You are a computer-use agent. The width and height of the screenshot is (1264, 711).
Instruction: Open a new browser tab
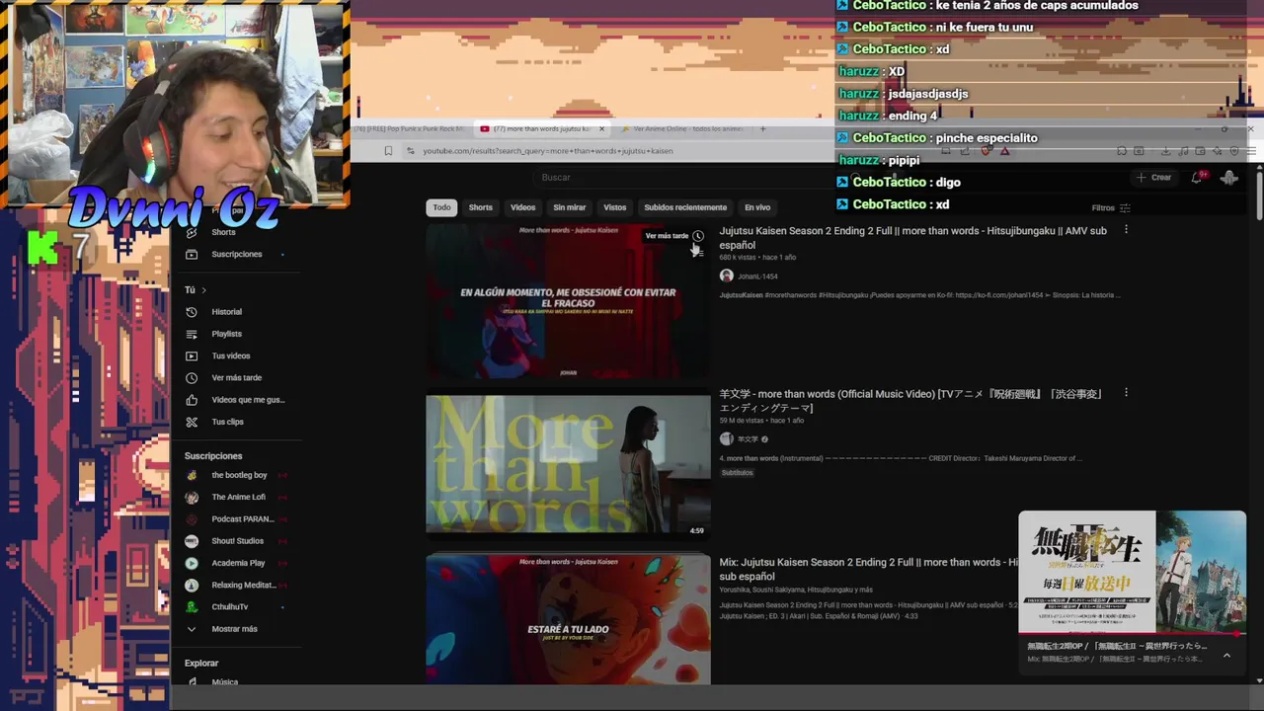pos(762,128)
